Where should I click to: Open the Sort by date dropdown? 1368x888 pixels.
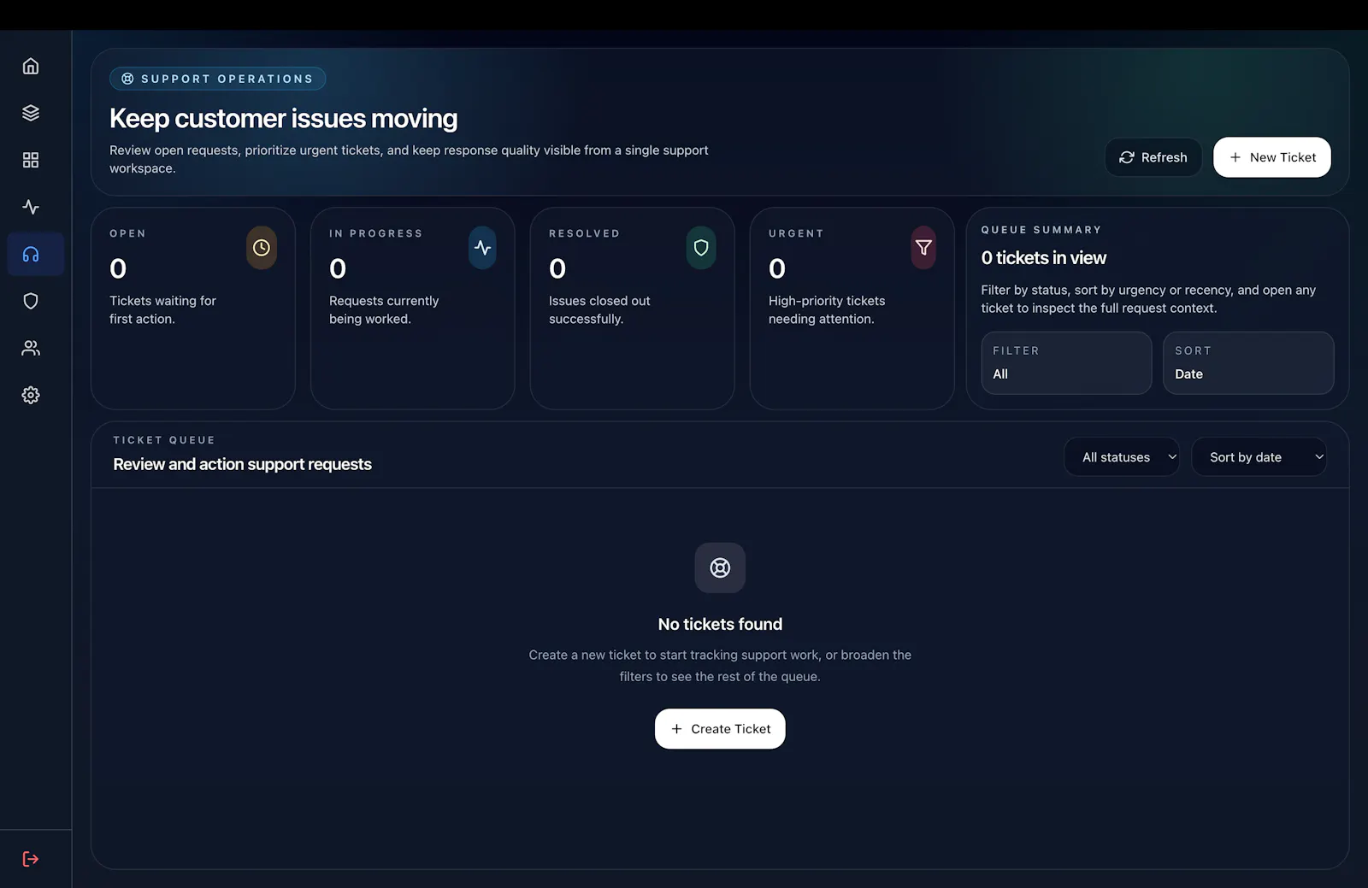click(x=1259, y=457)
